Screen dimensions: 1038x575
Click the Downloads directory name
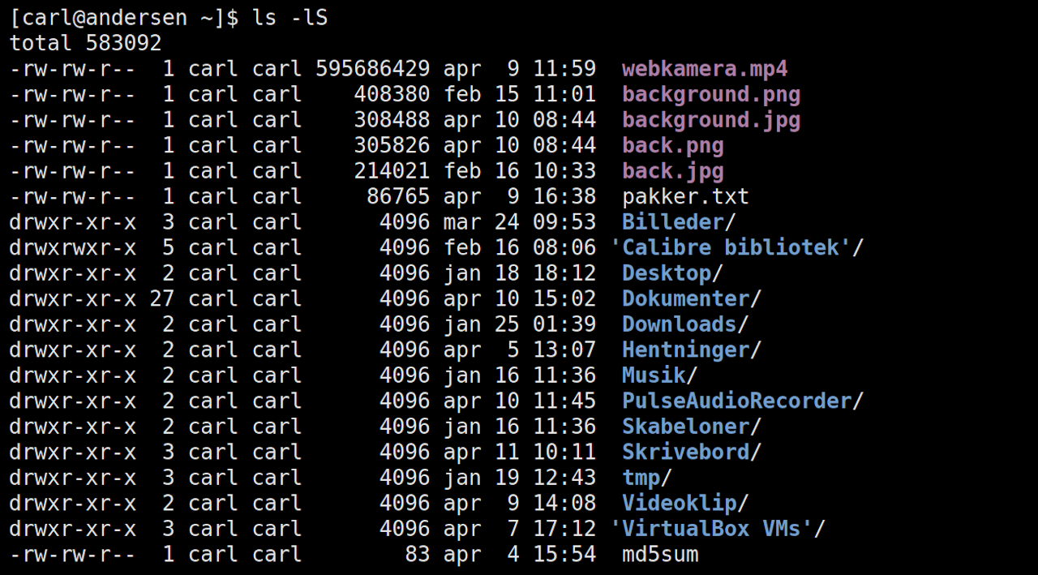(x=679, y=324)
